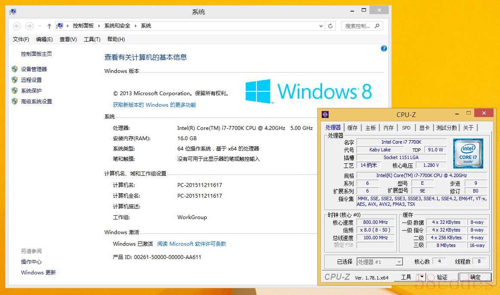Screen dimensions: 500x295
Task: Click 系统和安全 breadcrumb in address bar
Action: click(117, 26)
